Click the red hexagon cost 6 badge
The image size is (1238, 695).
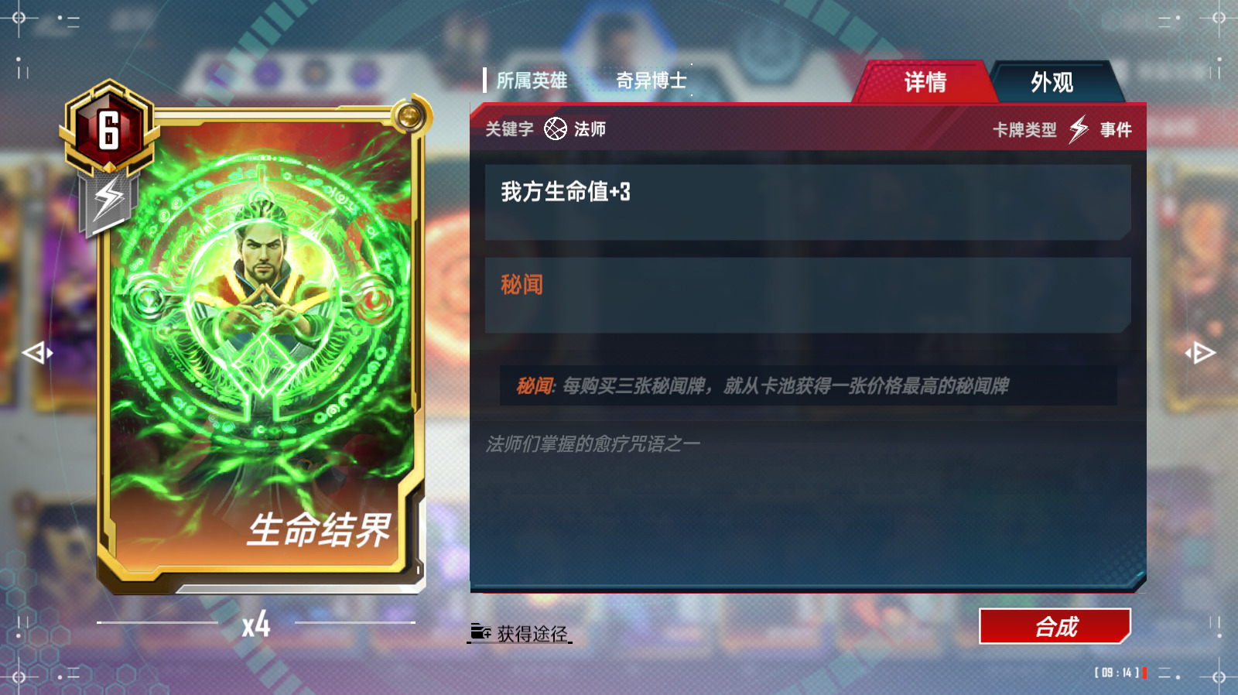pos(108,129)
